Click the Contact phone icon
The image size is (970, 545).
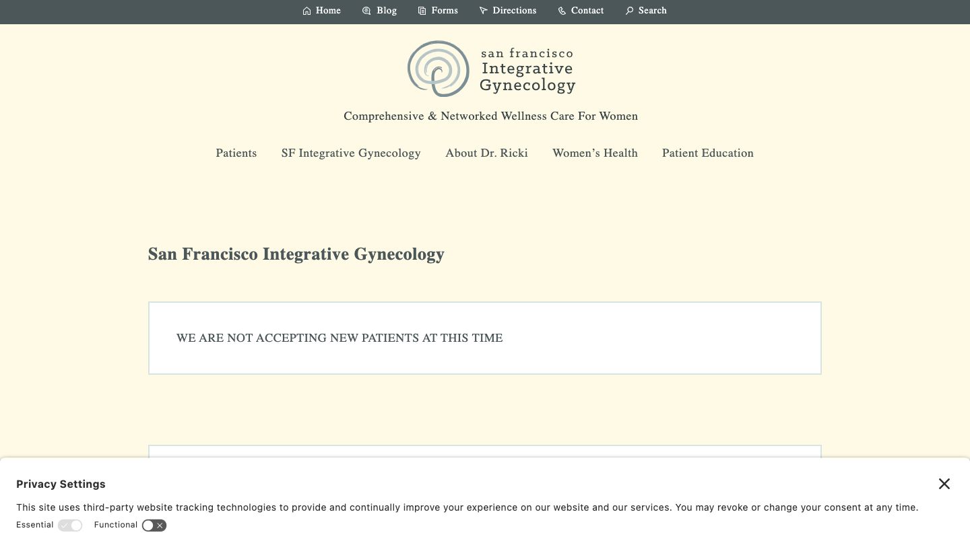562,11
